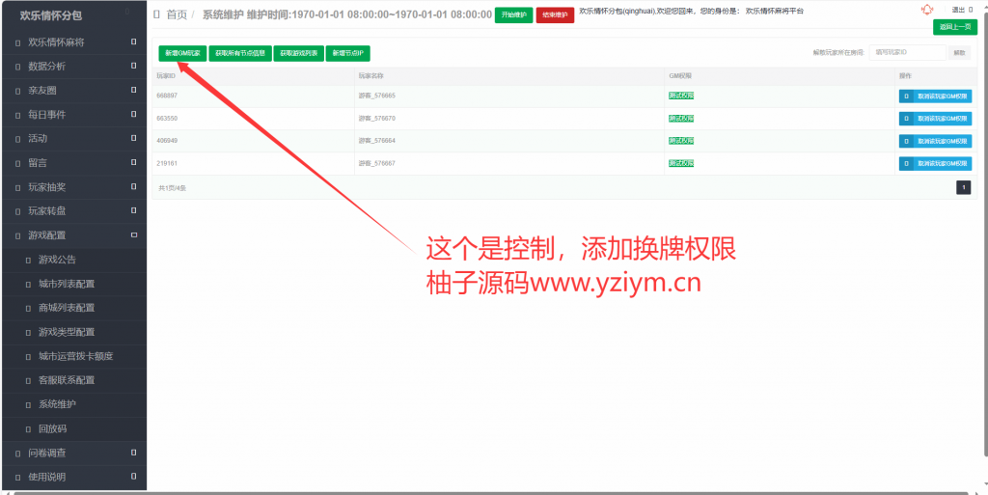Collapse the 游戏配置 sidebar menu
988x495 pixels.
(x=73, y=234)
